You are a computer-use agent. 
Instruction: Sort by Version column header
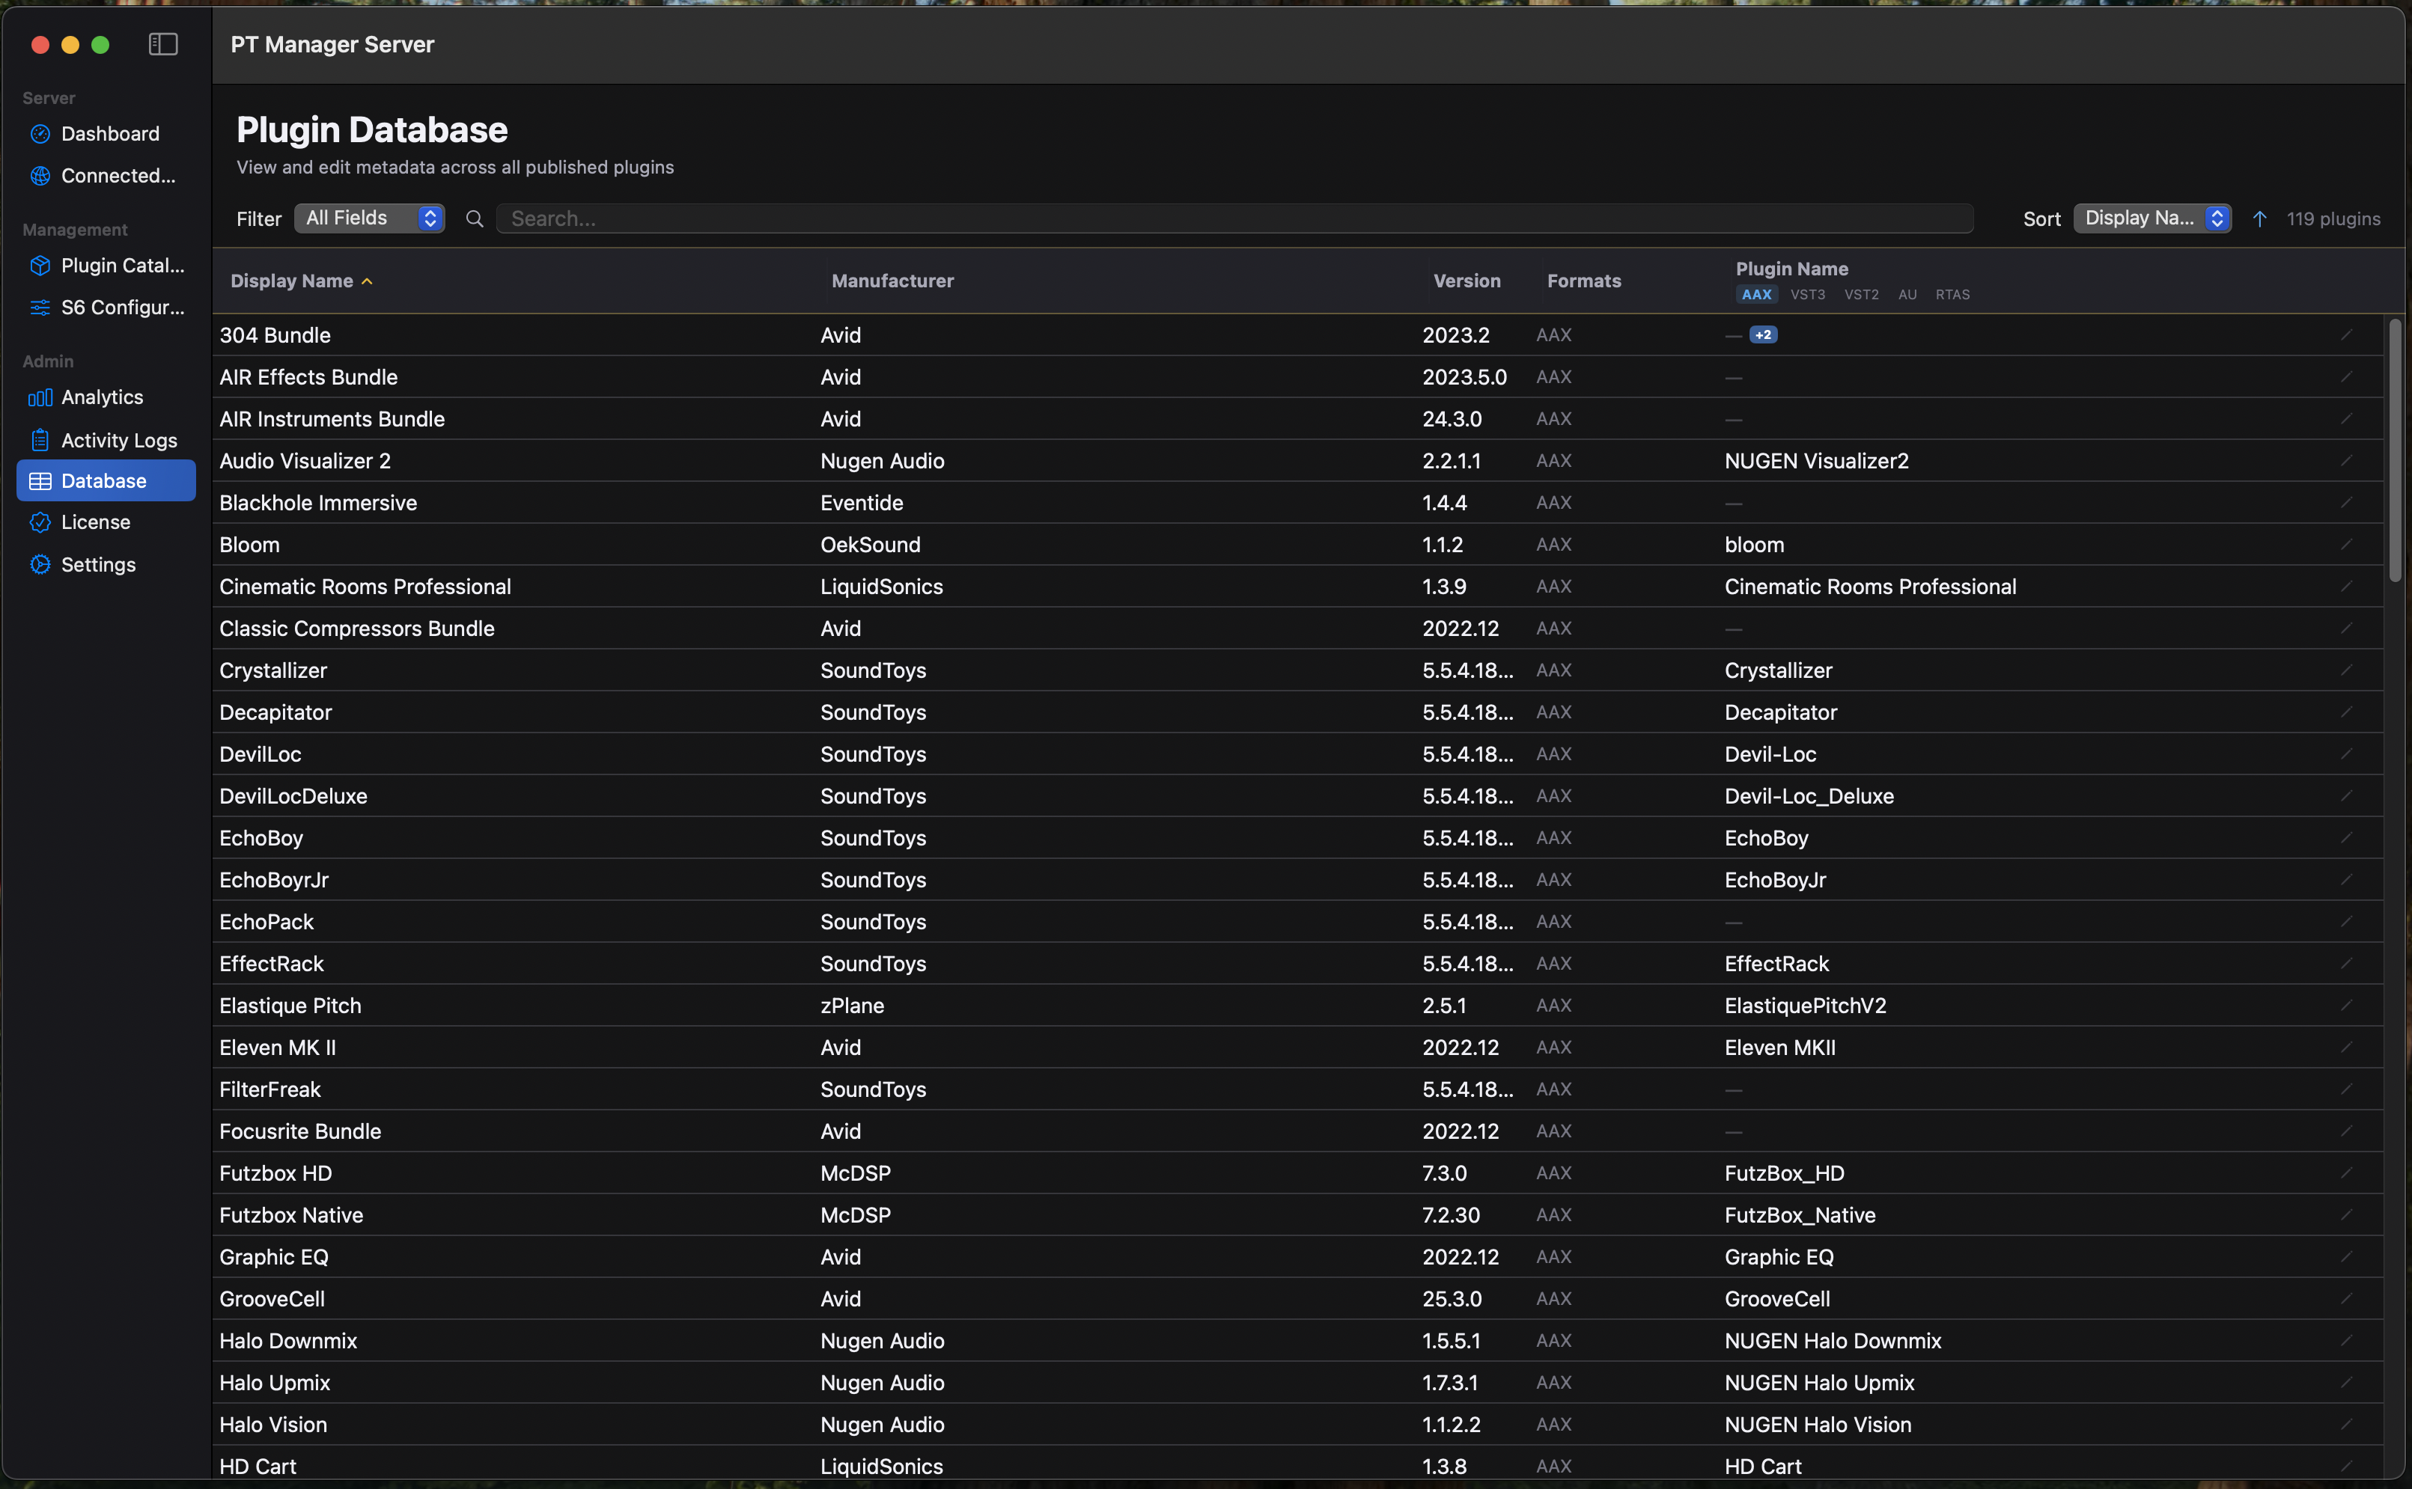pos(1466,281)
